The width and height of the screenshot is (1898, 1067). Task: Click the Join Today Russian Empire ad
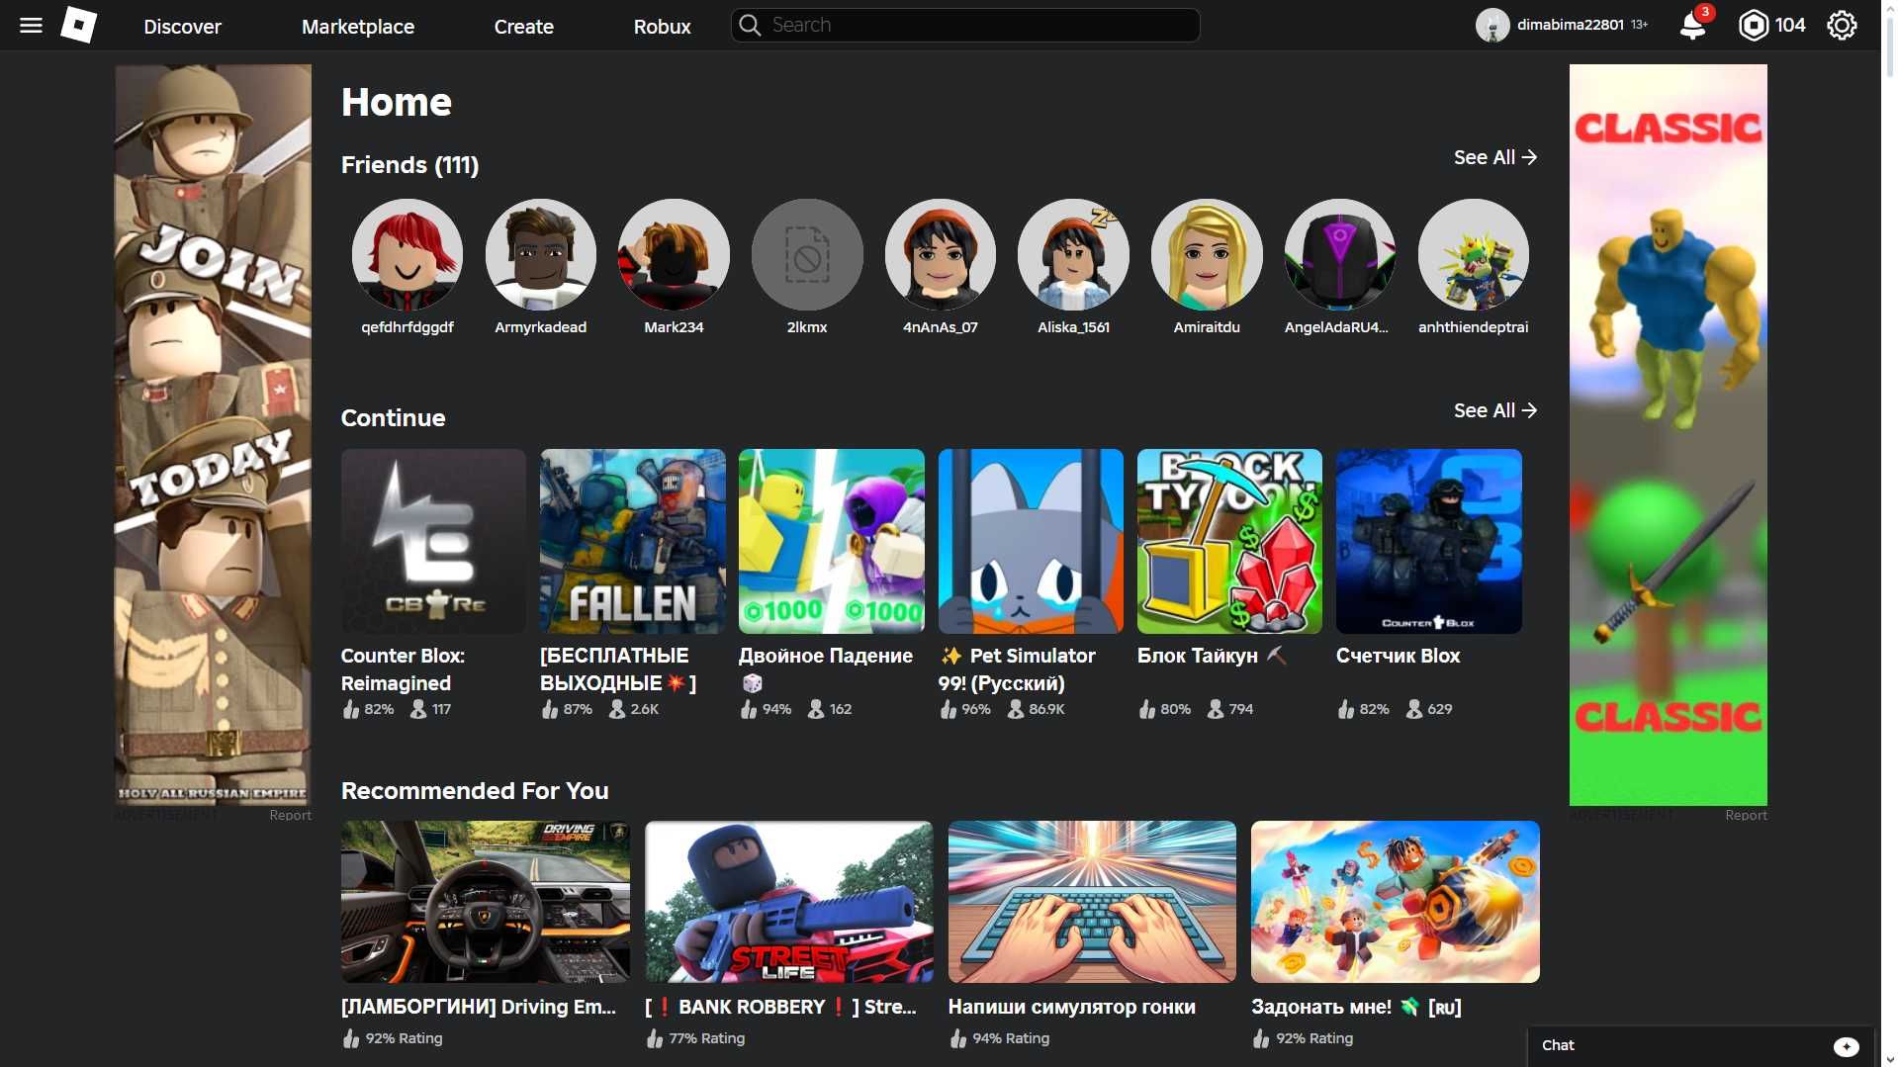click(213, 435)
